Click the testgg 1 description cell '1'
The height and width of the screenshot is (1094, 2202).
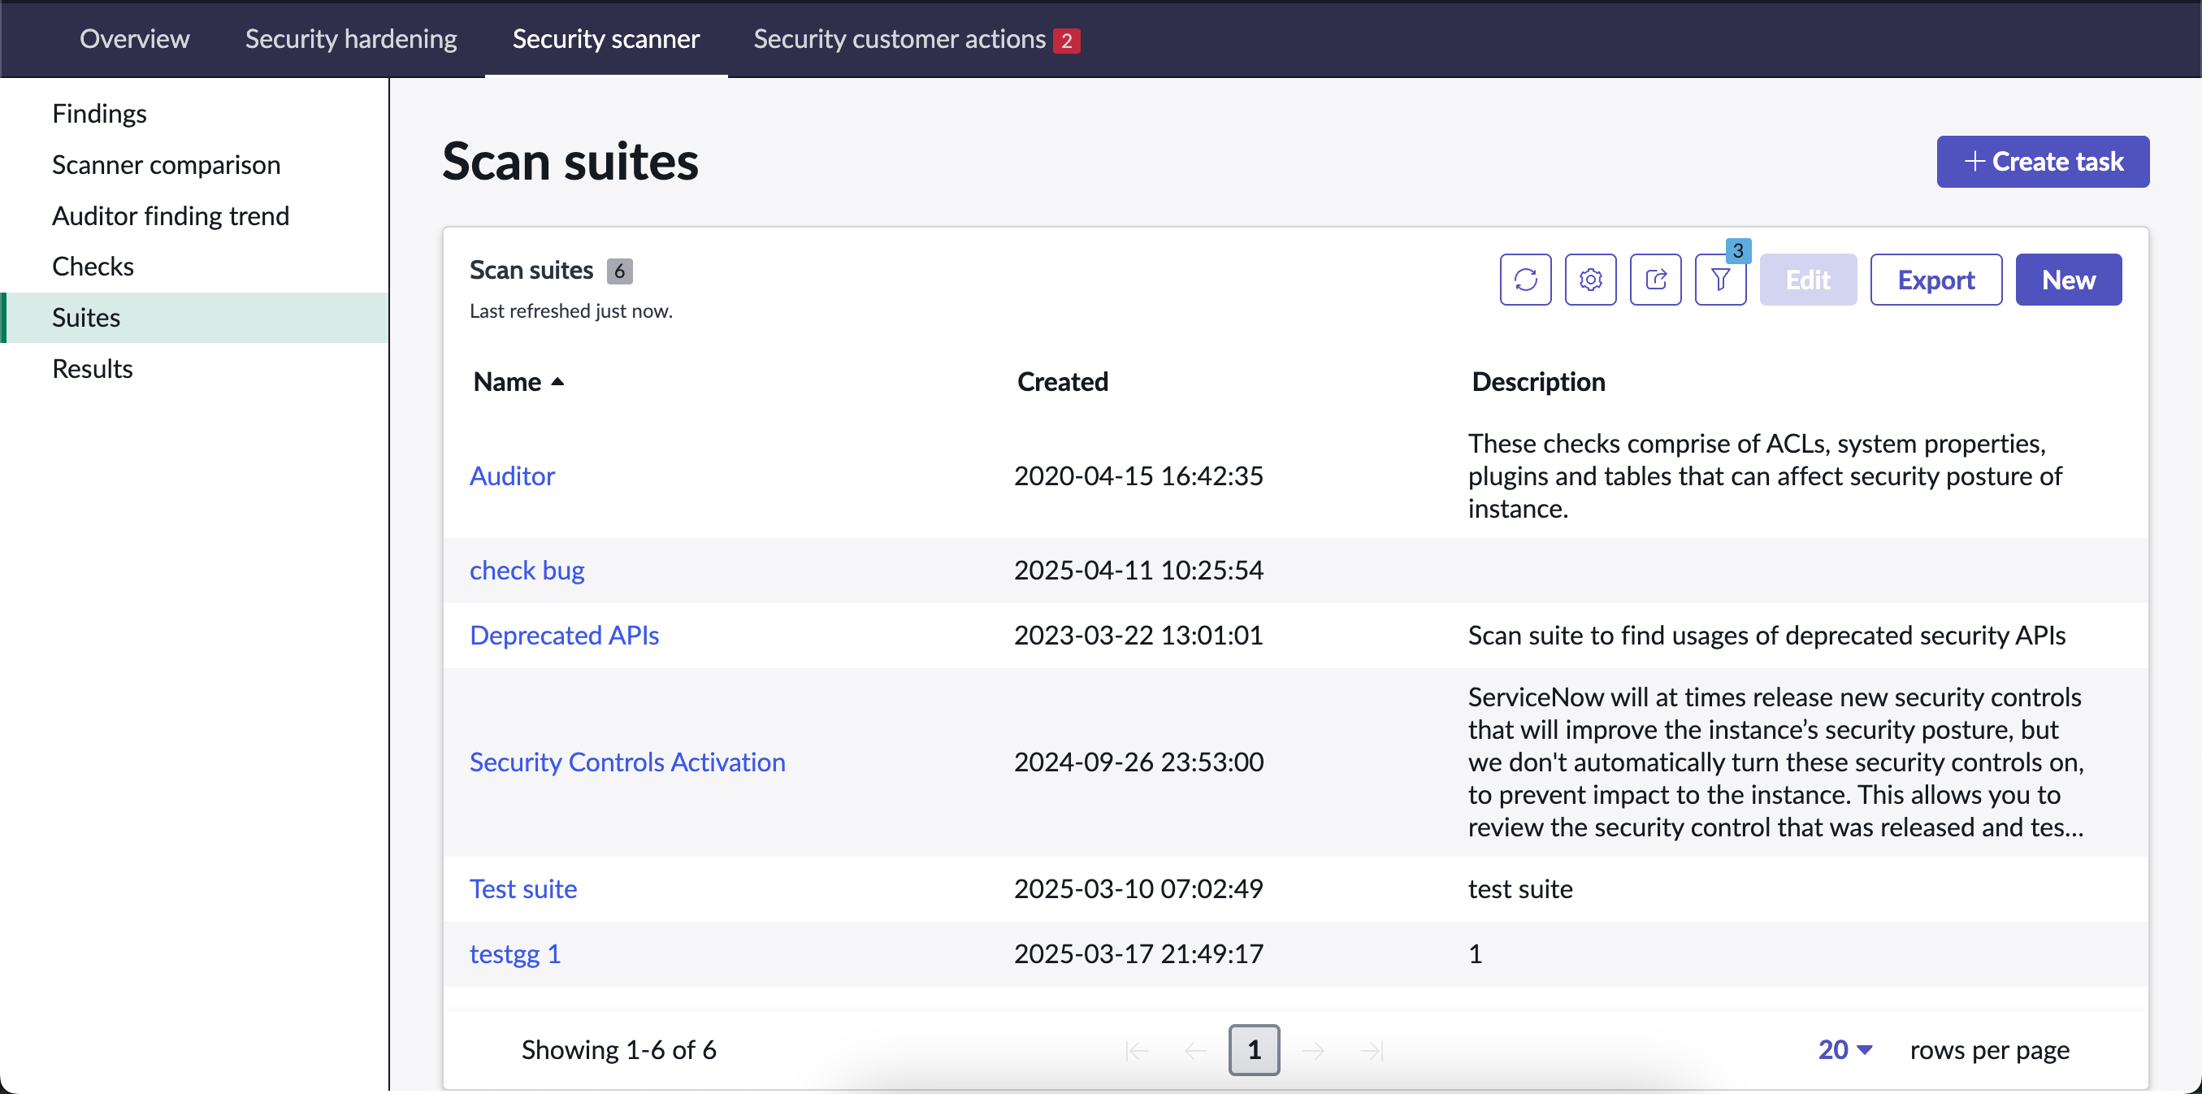tap(1475, 953)
